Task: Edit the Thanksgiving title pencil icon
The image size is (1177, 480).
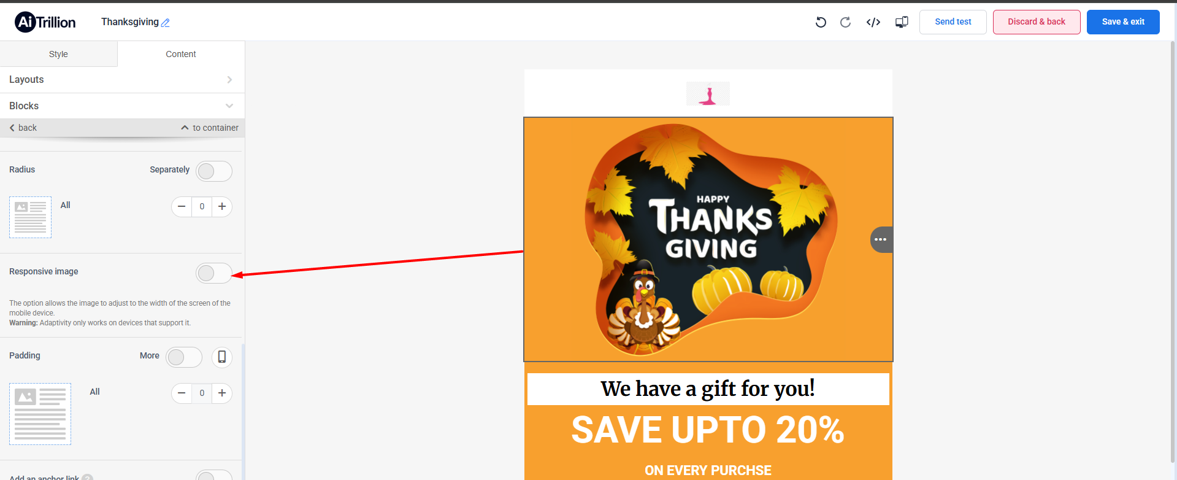Action: pos(165,23)
